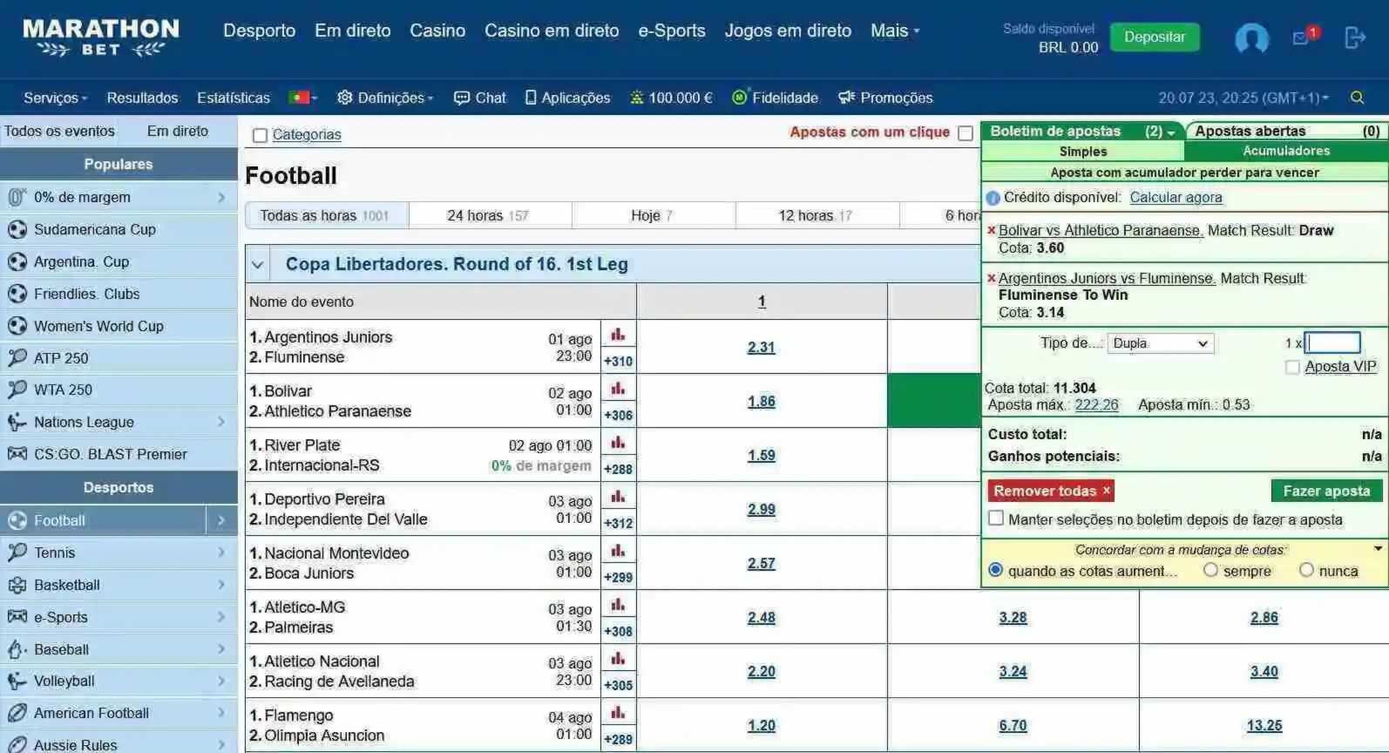Click the CS:GO BLAST Premier icon
The image size is (1389, 753).
[17, 454]
